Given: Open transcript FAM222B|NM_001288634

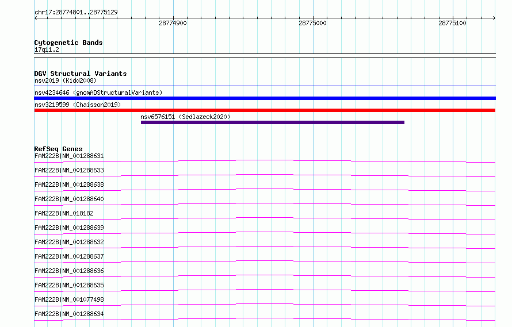Looking at the screenshot, I should pos(69,314).
